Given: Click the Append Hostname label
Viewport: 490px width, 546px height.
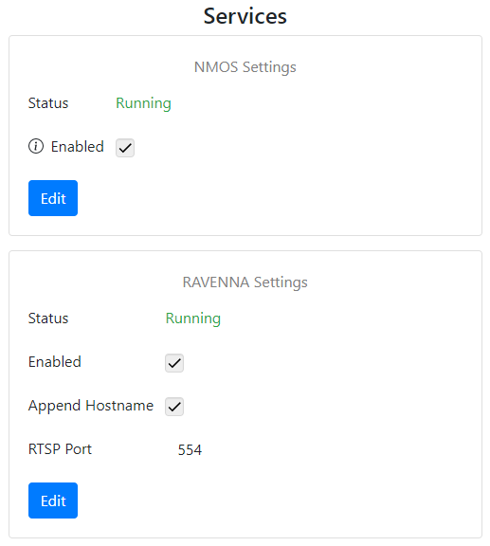Looking at the screenshot, I should click(91, 406).
